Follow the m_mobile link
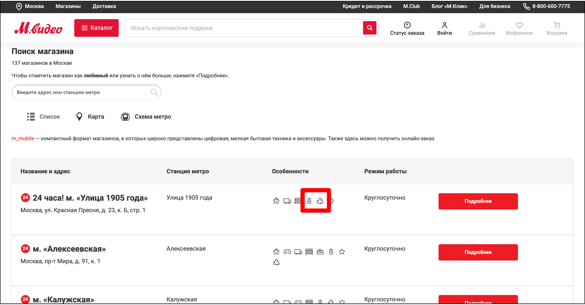Viewport: 585px width, 305px height. [23, 138]
